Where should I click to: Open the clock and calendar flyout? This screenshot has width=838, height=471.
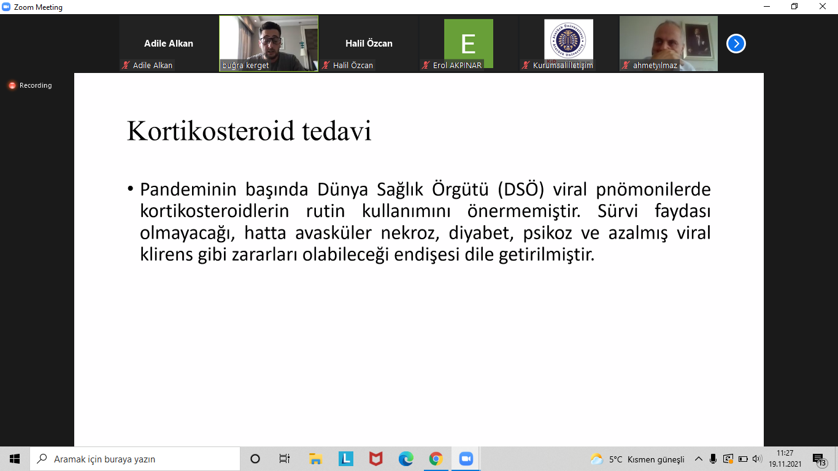785,459
